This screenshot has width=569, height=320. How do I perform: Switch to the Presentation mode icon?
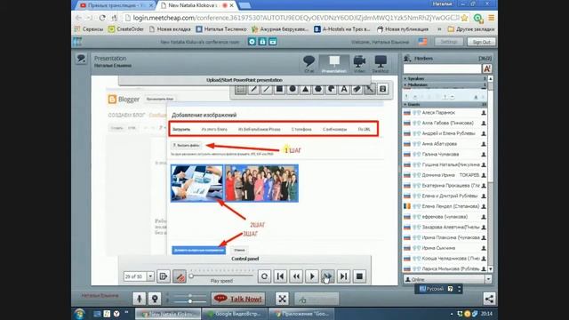click(334, 64)
